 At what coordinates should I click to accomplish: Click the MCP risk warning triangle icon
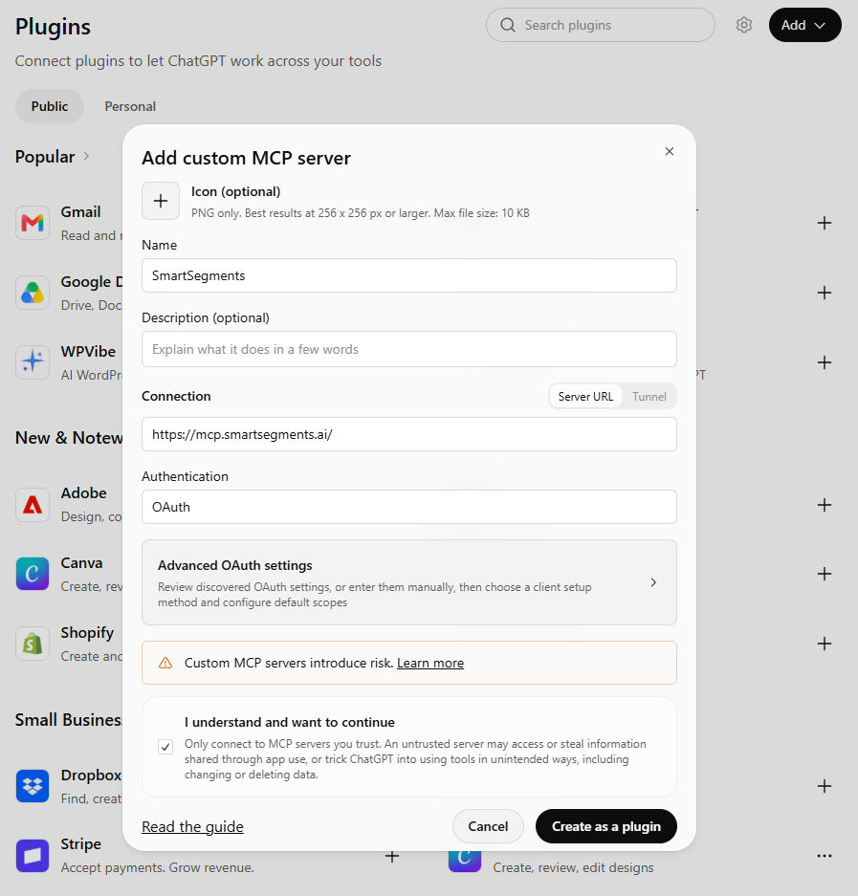coord(165,663)
